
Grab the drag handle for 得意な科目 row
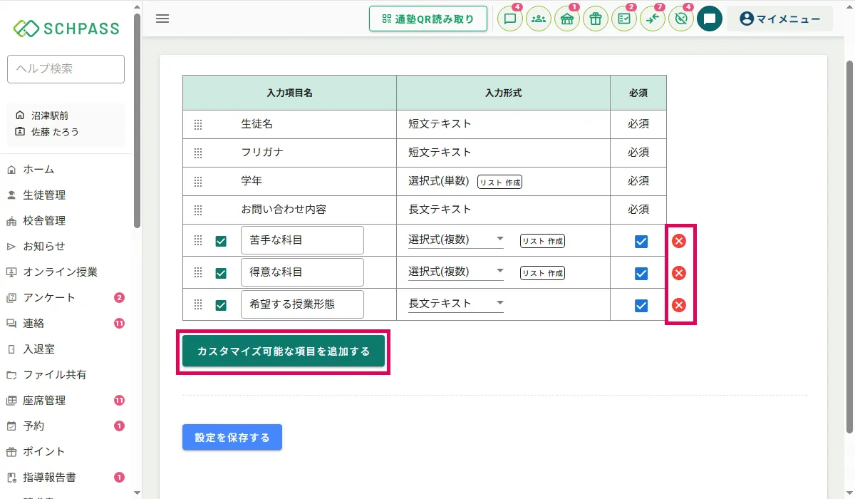tap(198, 272)
